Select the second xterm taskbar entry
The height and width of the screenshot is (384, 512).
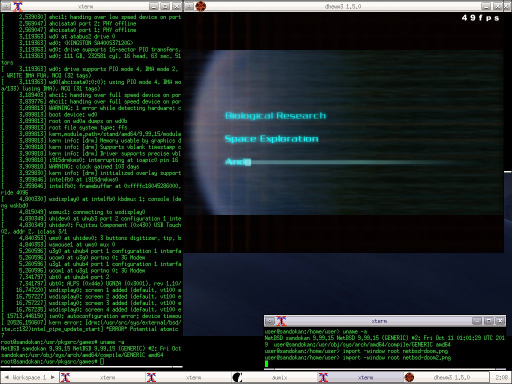click(188, 377)
